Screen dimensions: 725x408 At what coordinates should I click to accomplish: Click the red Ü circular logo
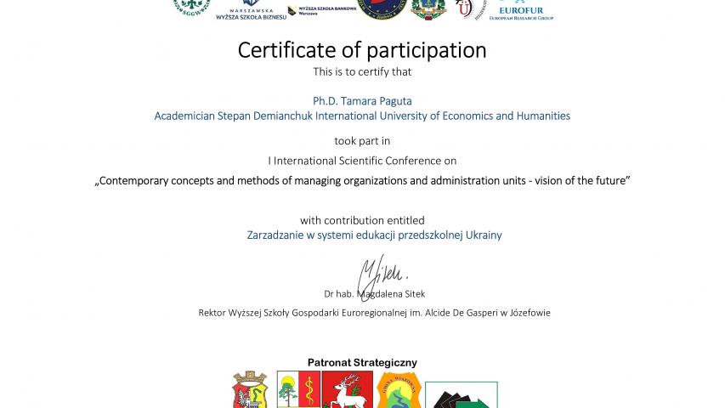(470, 9)
